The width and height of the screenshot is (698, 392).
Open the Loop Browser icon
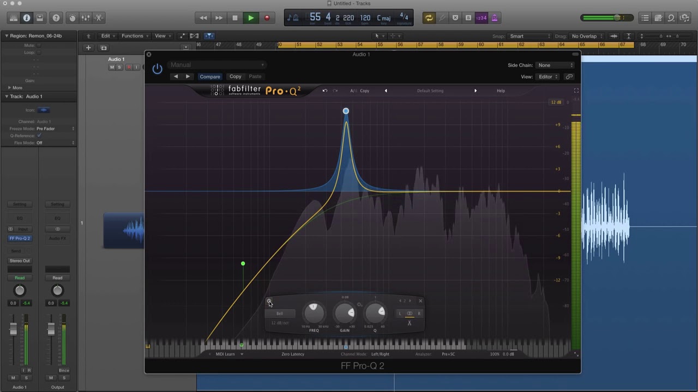tap(671, 18)
